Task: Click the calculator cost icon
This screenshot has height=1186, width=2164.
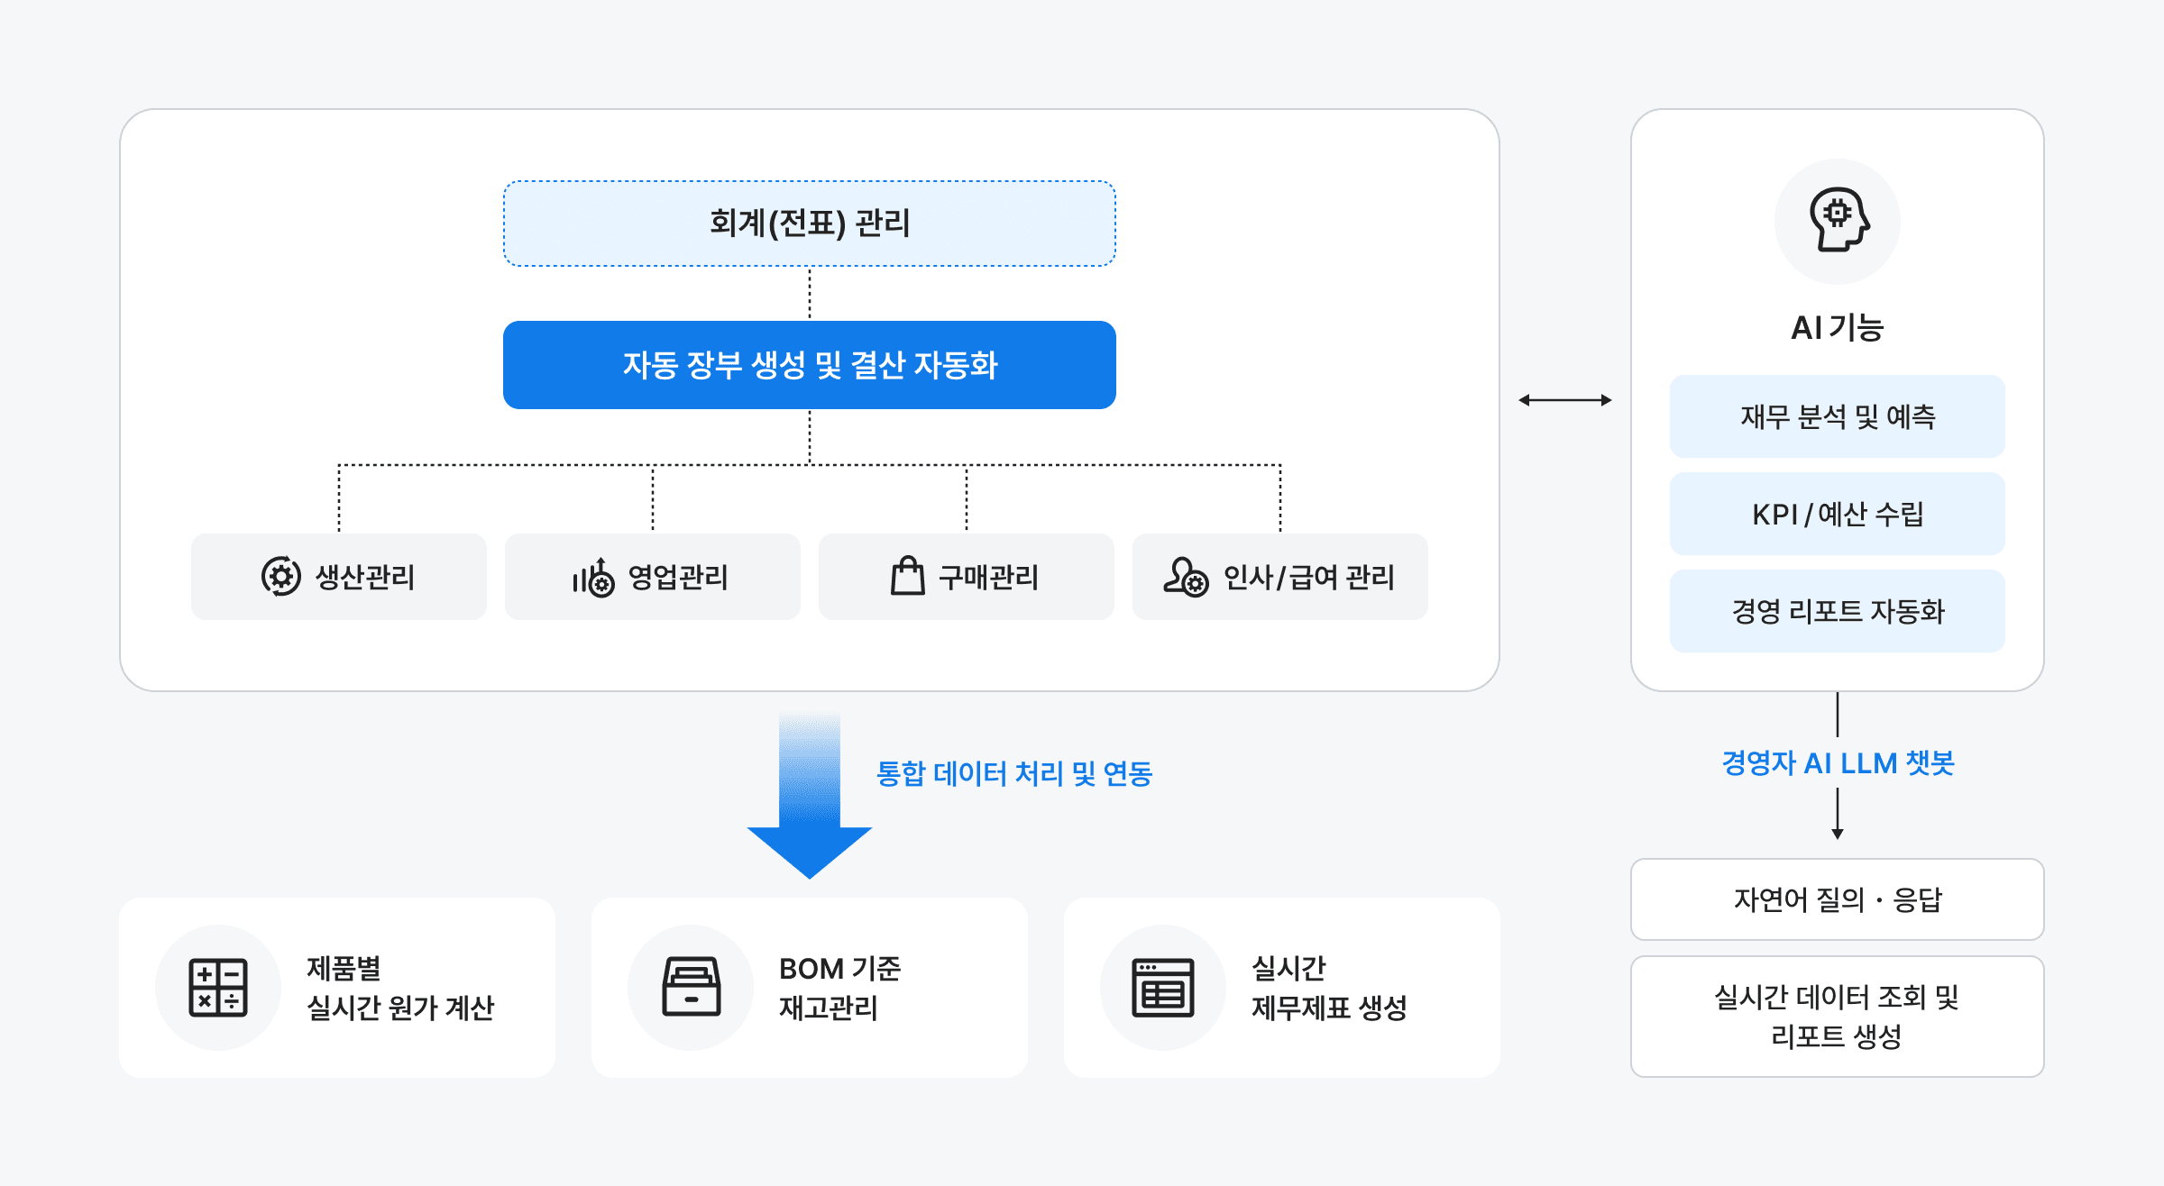Action: click(218, 988)
